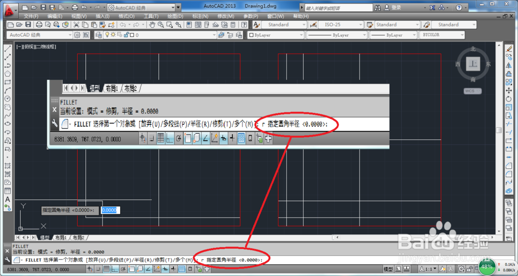518x276 pixels.
Task: Open the Layer Properties Manager icon
Action: click(98, 35)
